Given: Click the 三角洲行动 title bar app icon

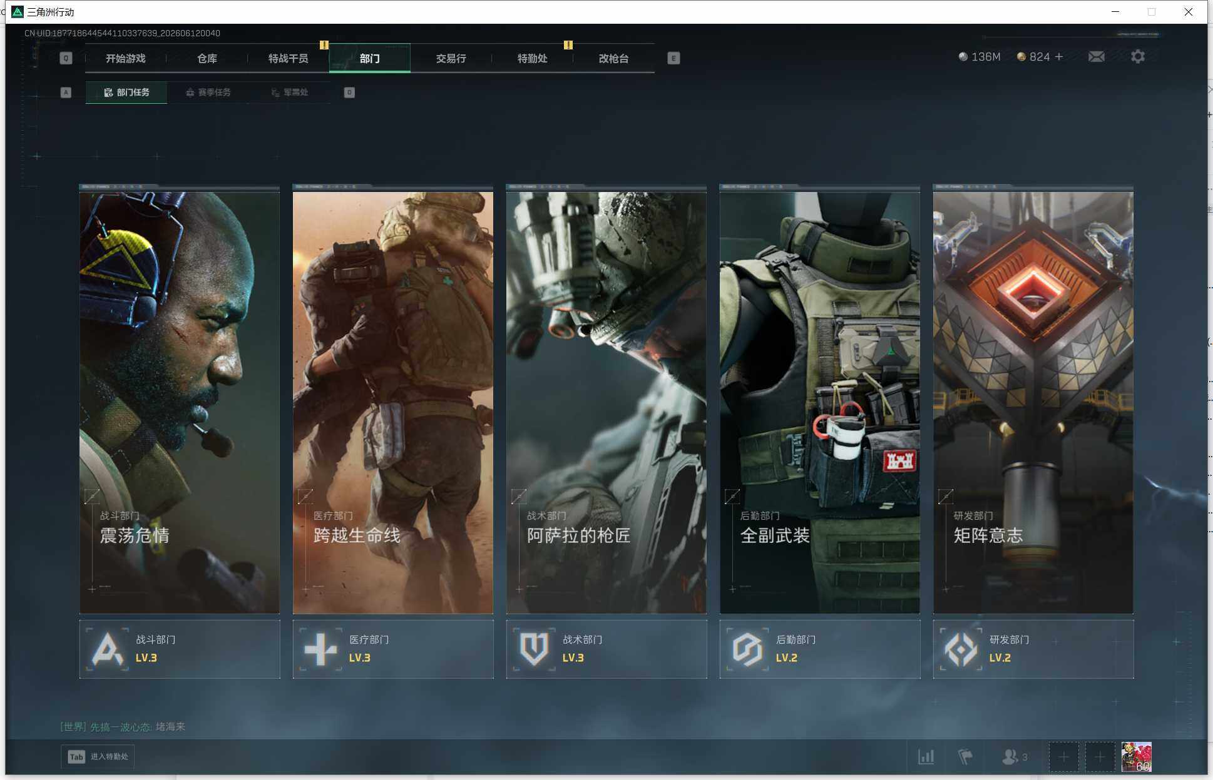Looking at the screenshot, I should click(18, 12).
